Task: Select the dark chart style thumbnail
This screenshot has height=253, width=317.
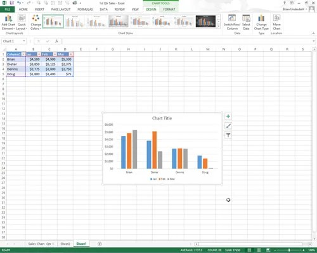Action: tap(205, 22)
